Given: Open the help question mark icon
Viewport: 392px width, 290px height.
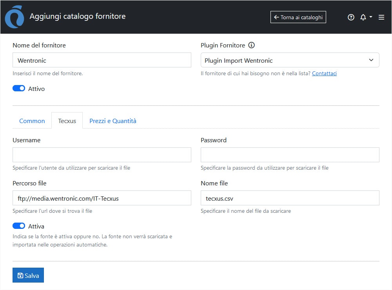Looking at the screenshot, I should (351, 17).
